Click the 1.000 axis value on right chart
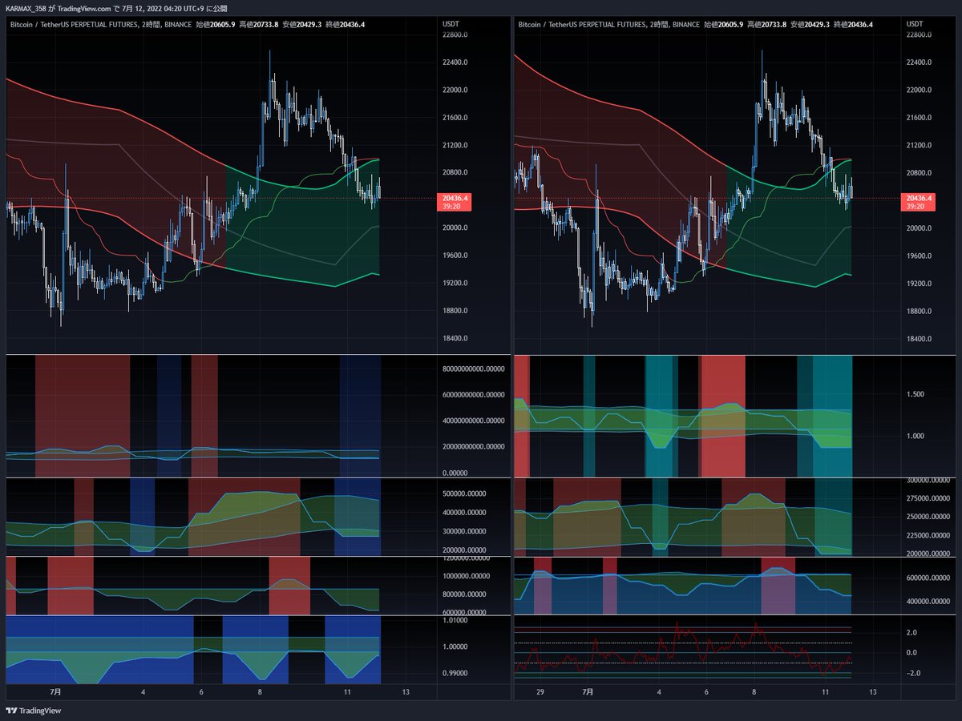The width and height of the screenshot is (962, 721). pyautogui.click(x=914, y=437)
